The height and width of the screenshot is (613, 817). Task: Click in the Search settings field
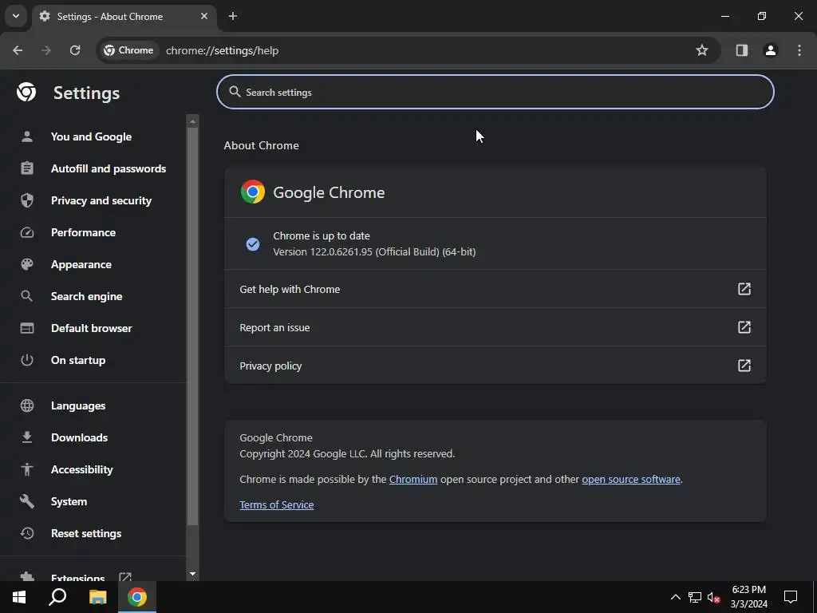tap(495, 92)
